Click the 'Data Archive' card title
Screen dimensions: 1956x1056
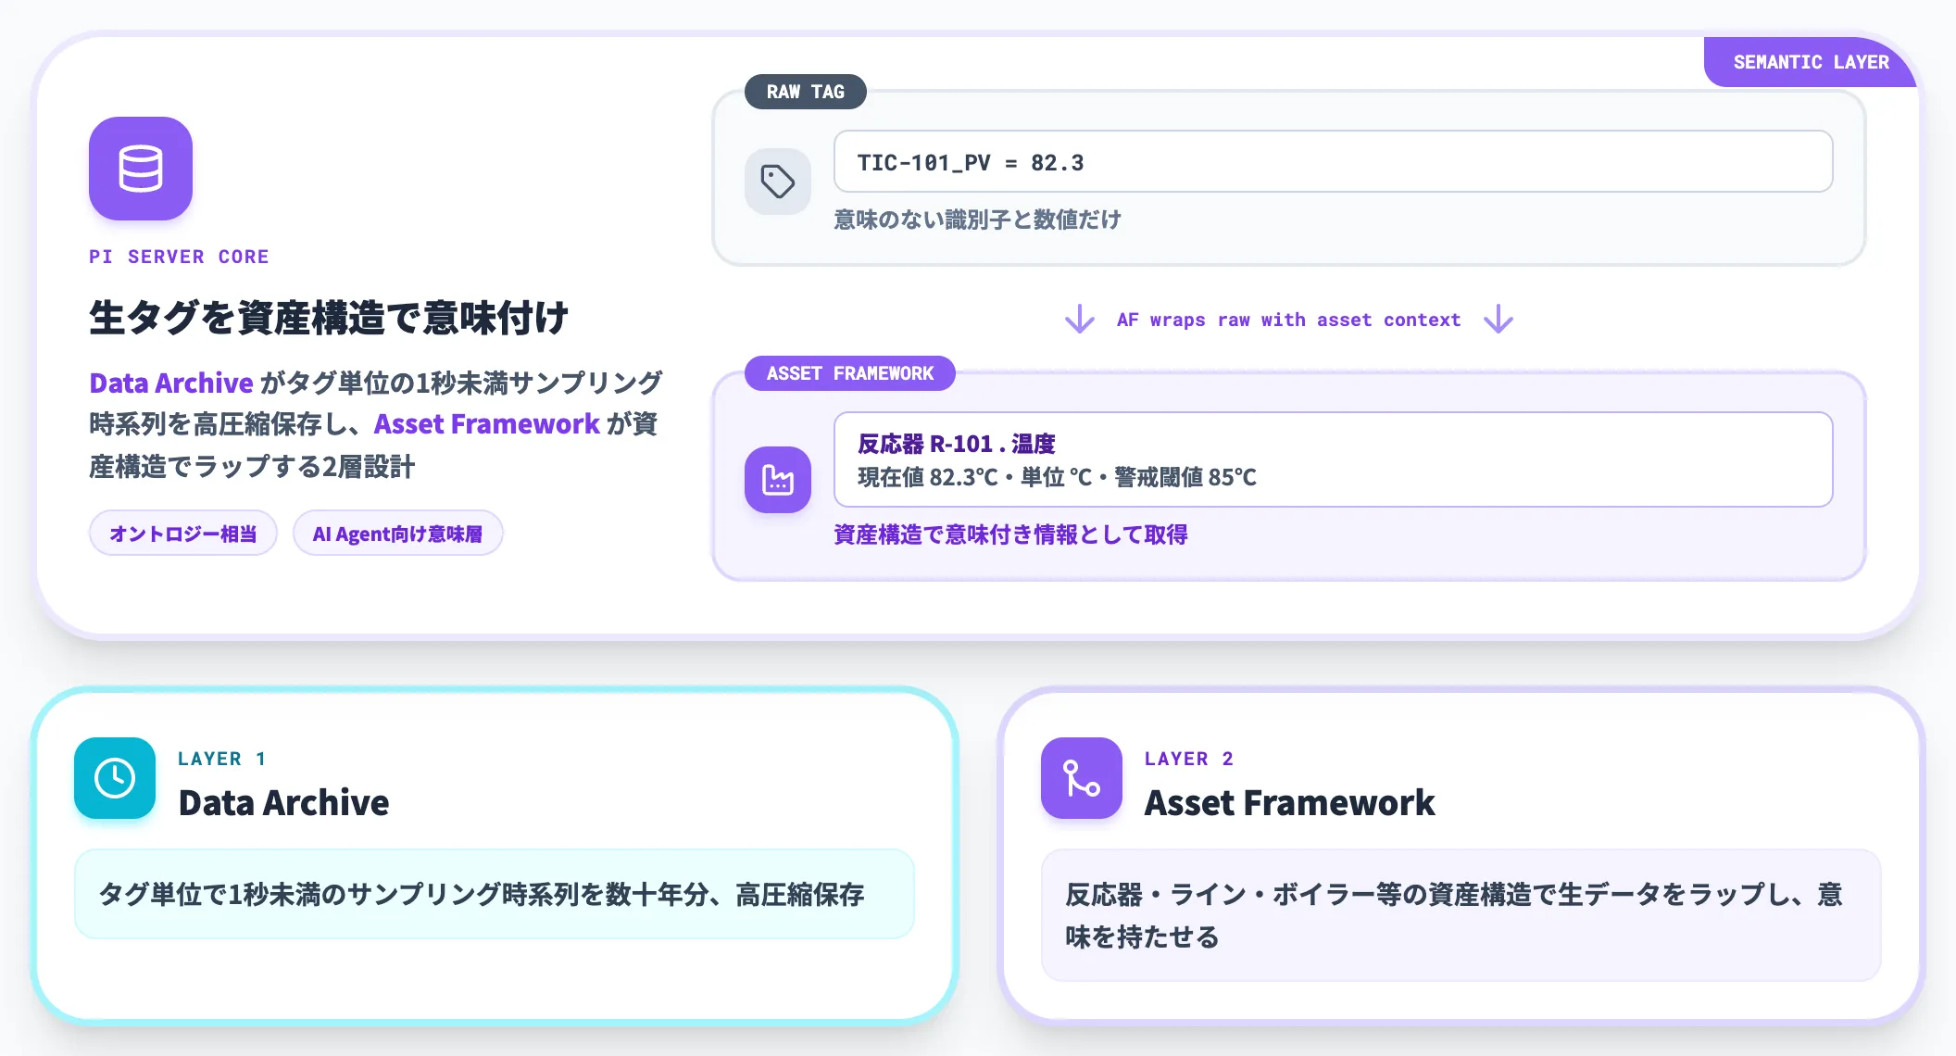tap(283, 802)
